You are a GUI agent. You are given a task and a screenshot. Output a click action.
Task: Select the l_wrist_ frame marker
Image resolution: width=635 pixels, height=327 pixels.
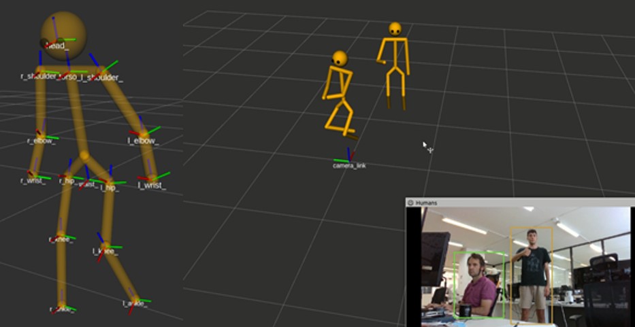pos(150,179)
